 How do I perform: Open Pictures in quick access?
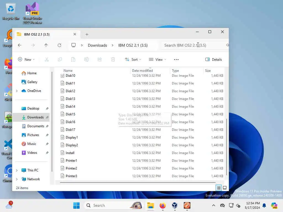(30, 135)
